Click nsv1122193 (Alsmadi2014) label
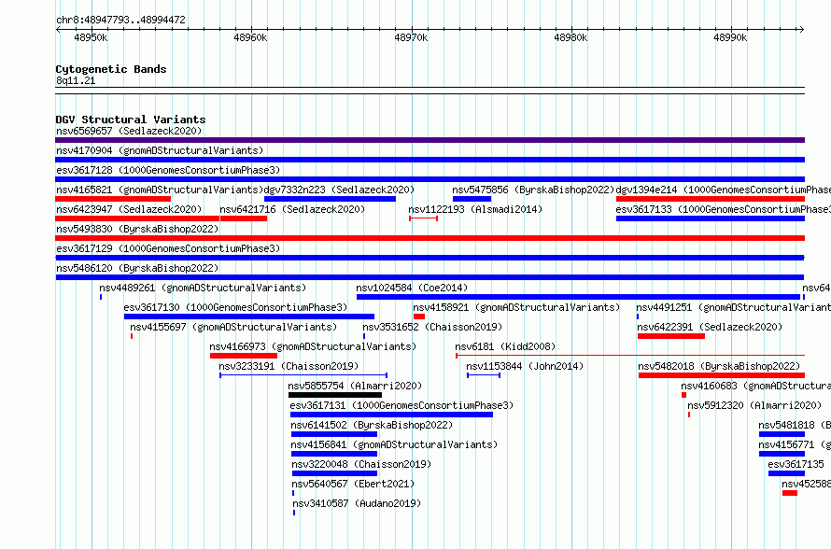 click(x=475, y=209)
